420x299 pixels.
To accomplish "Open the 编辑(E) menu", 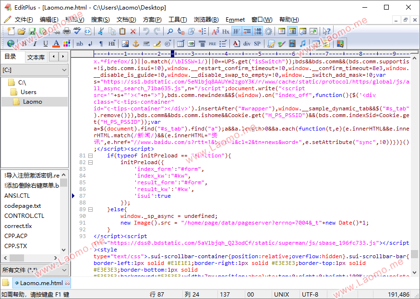I will 49,20.
